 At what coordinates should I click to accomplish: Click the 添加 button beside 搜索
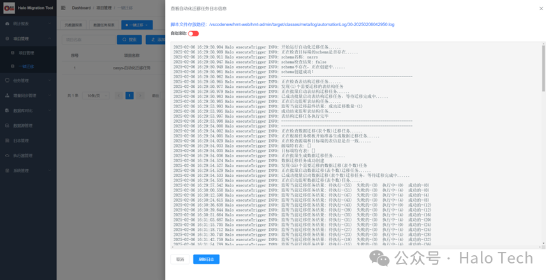pos(157,39)
